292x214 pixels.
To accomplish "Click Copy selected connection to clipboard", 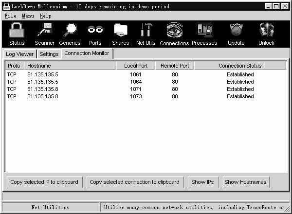I will coord(135,182).
